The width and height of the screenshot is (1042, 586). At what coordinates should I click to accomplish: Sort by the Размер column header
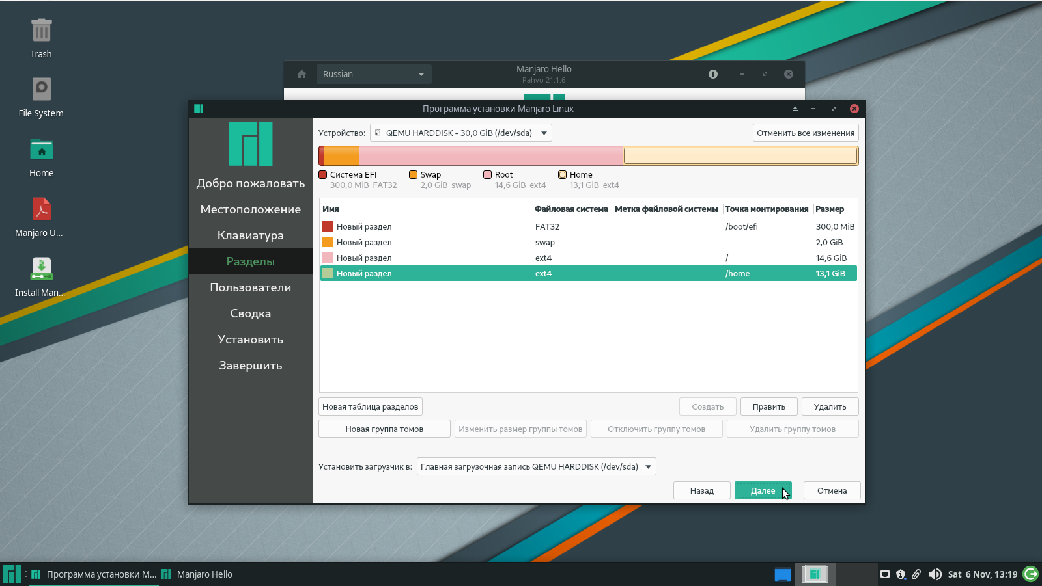coord(835,209)
